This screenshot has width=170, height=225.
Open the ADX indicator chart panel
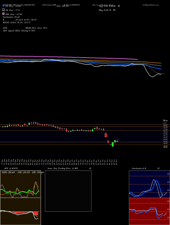click(20, 184)
